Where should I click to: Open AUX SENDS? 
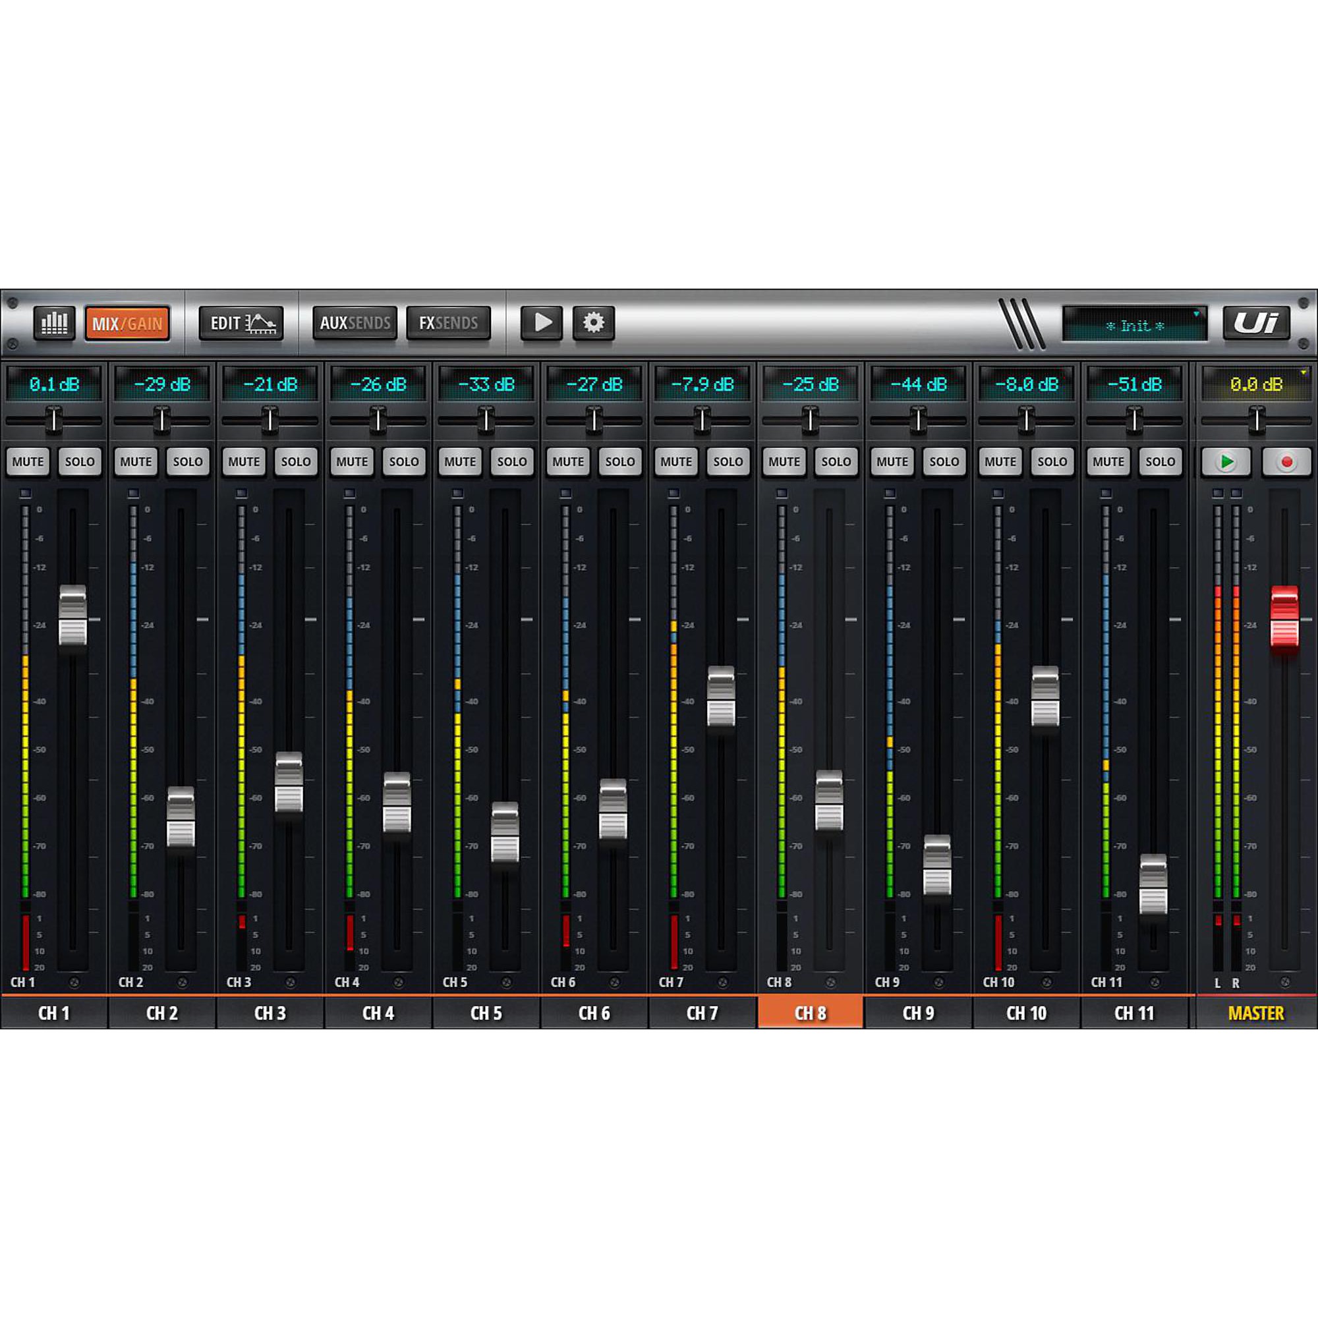(x=355, y=324)
